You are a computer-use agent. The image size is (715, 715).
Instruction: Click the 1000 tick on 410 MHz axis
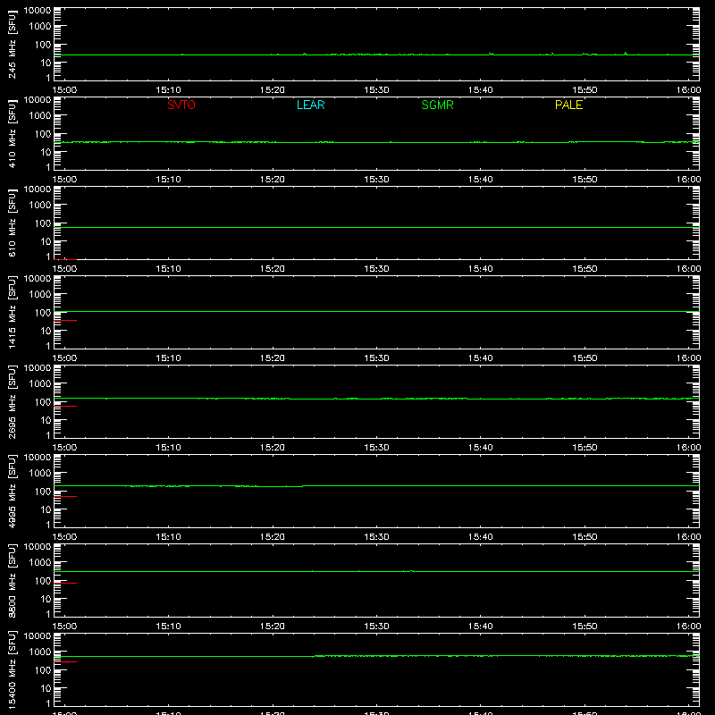[x=40, y=115]
